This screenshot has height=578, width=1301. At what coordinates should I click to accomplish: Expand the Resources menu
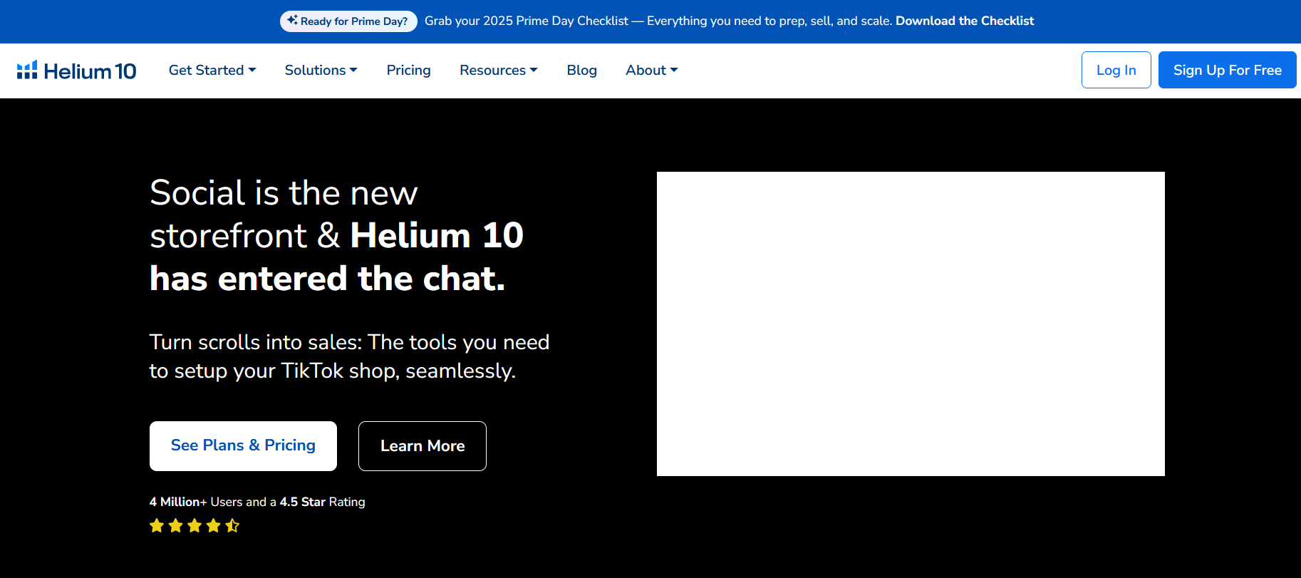pos(499,70)
